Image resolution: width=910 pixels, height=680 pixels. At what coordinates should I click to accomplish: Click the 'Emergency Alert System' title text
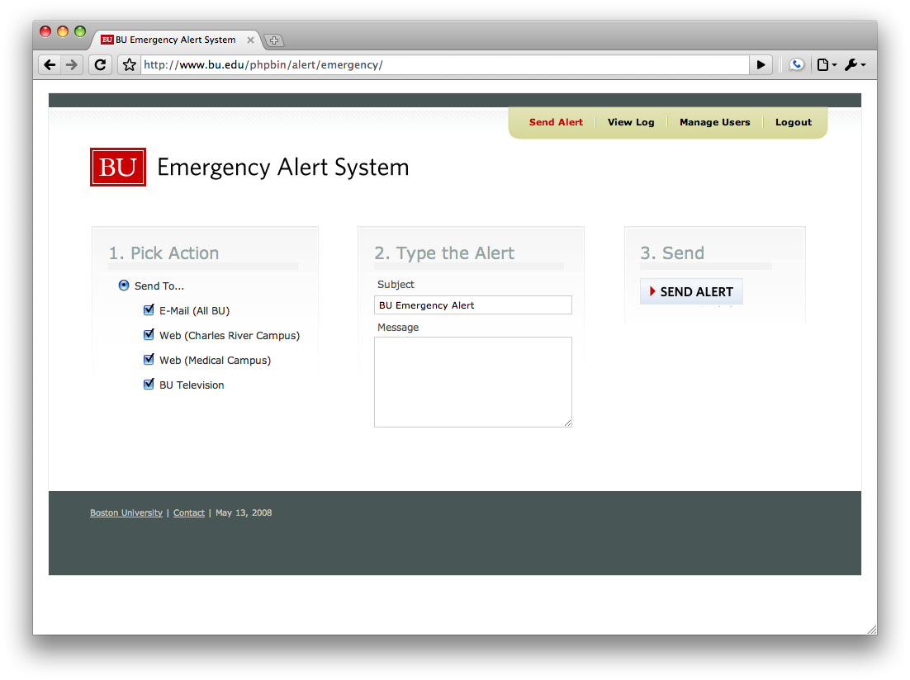tap(283, 168)
